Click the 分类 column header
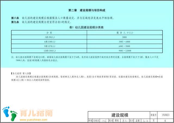This screenshot has height=123, width=174. (x=49, y=32)
